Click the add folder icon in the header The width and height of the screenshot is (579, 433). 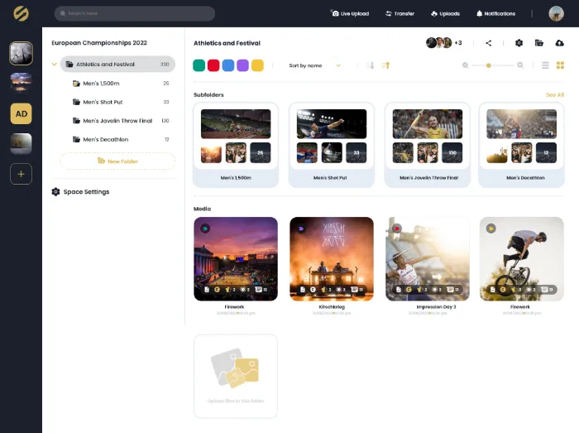coord(539,43)
